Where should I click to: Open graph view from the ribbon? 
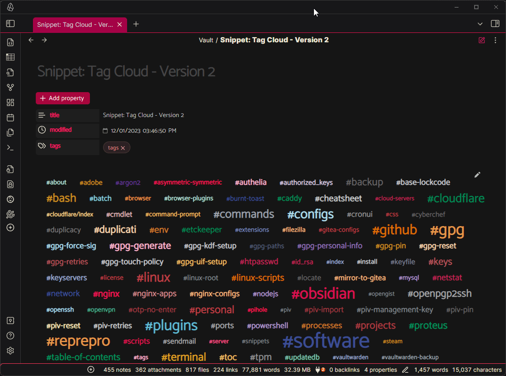[10, 87]
